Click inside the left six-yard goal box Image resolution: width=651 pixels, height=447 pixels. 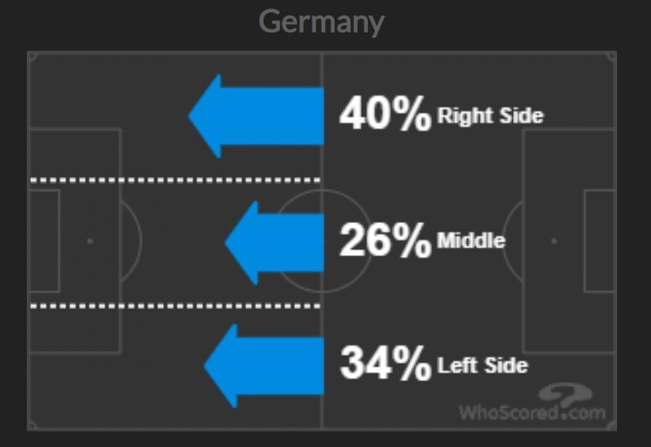pyautogui.click(x=43, y=240)
